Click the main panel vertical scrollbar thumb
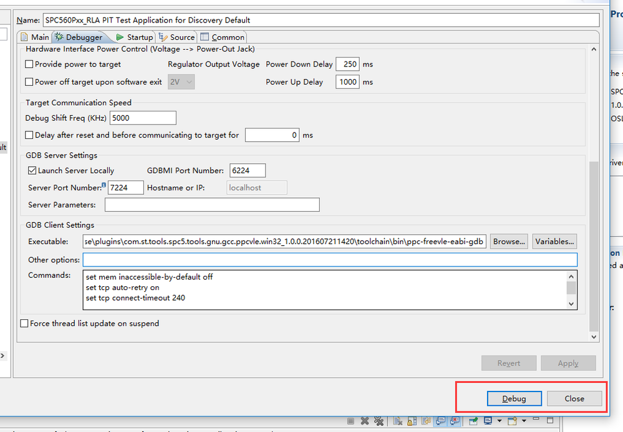This screenshot has width=623, height=432. pyautogui.click(x=594, y=246)
